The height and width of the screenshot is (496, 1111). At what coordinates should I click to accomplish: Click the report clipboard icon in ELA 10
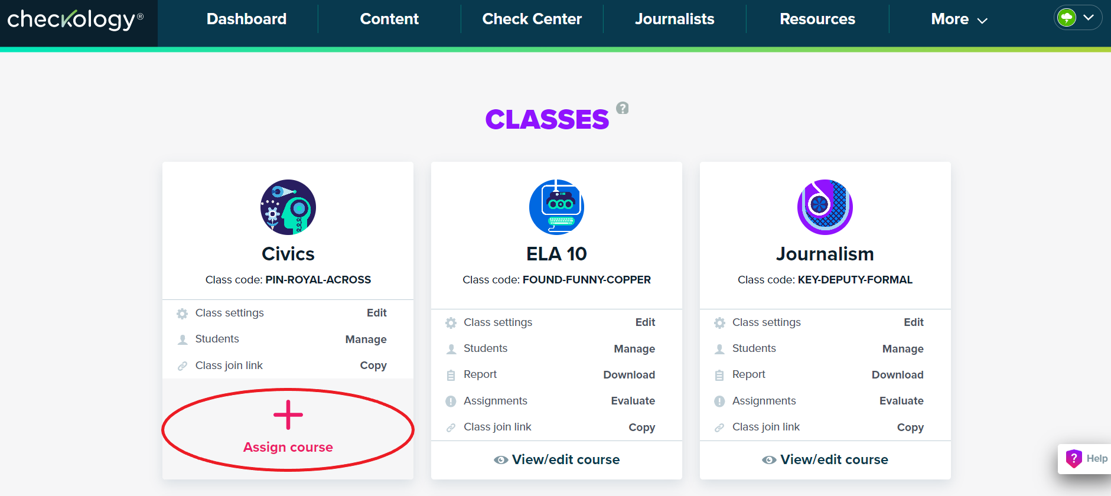click(x=451, y=375)
